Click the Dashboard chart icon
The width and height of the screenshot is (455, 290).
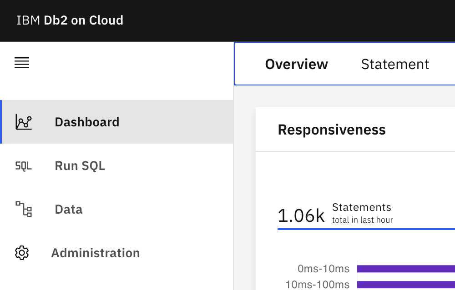pyautogui.click(x=24, y=122)
